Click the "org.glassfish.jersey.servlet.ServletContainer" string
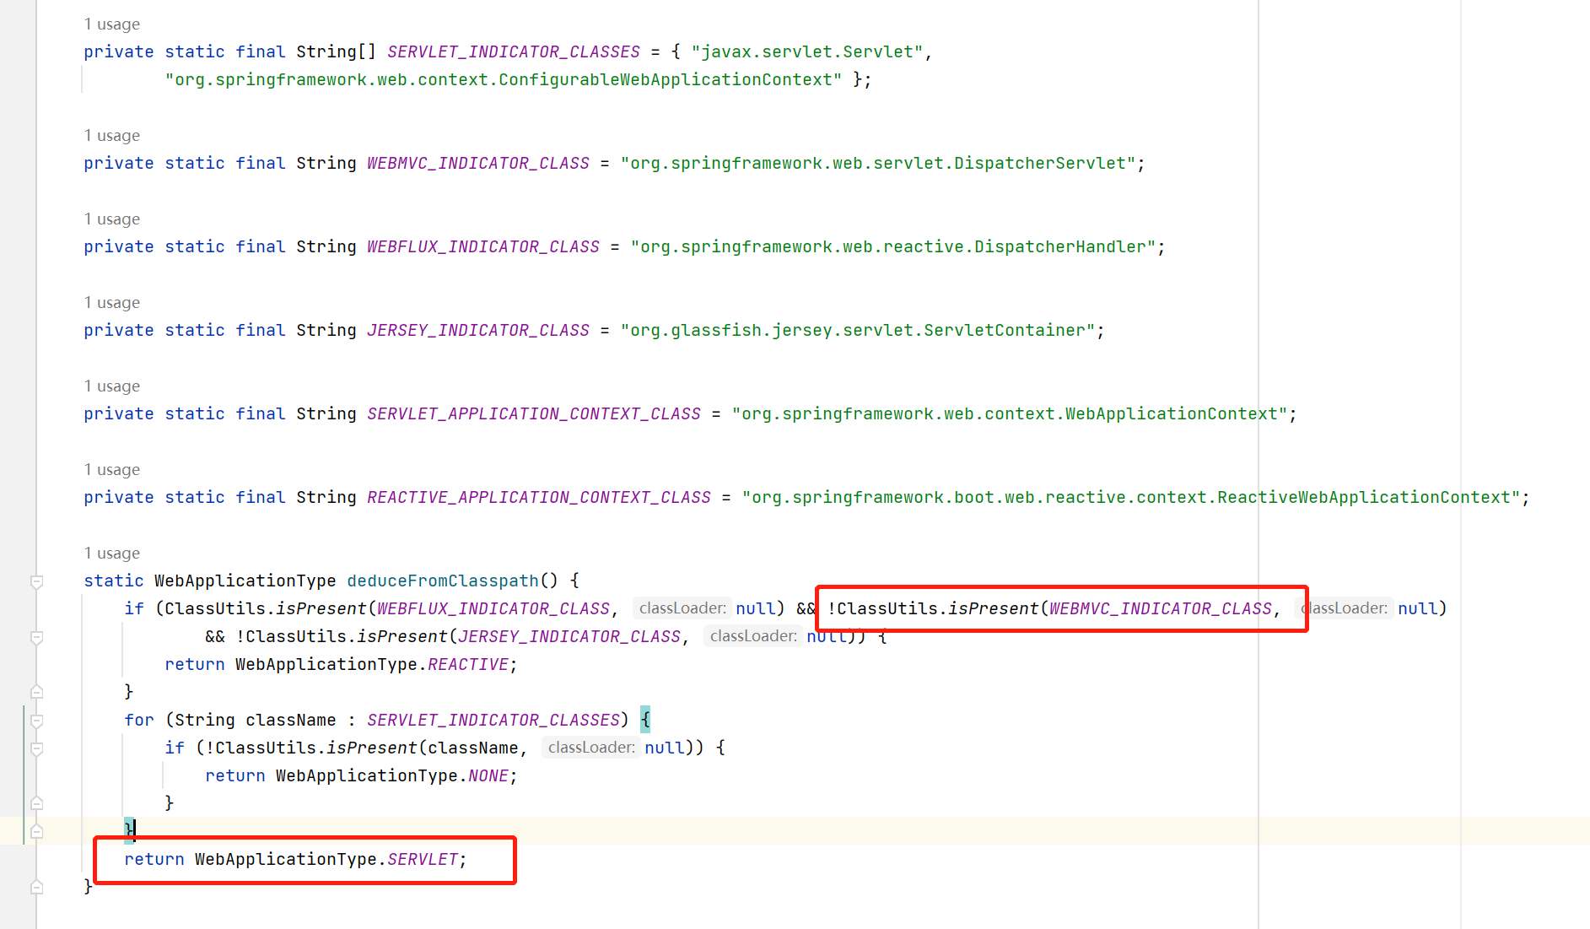Viewport: 1590px width, 929px height. click(858, 330)
